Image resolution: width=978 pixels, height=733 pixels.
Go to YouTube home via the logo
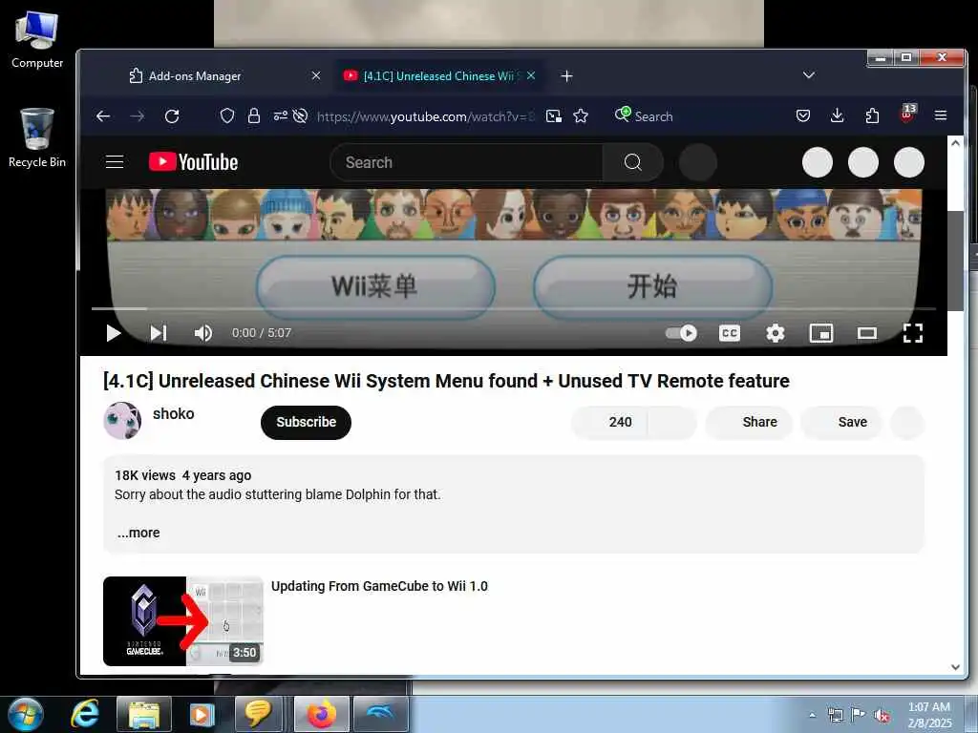(193, 162)
